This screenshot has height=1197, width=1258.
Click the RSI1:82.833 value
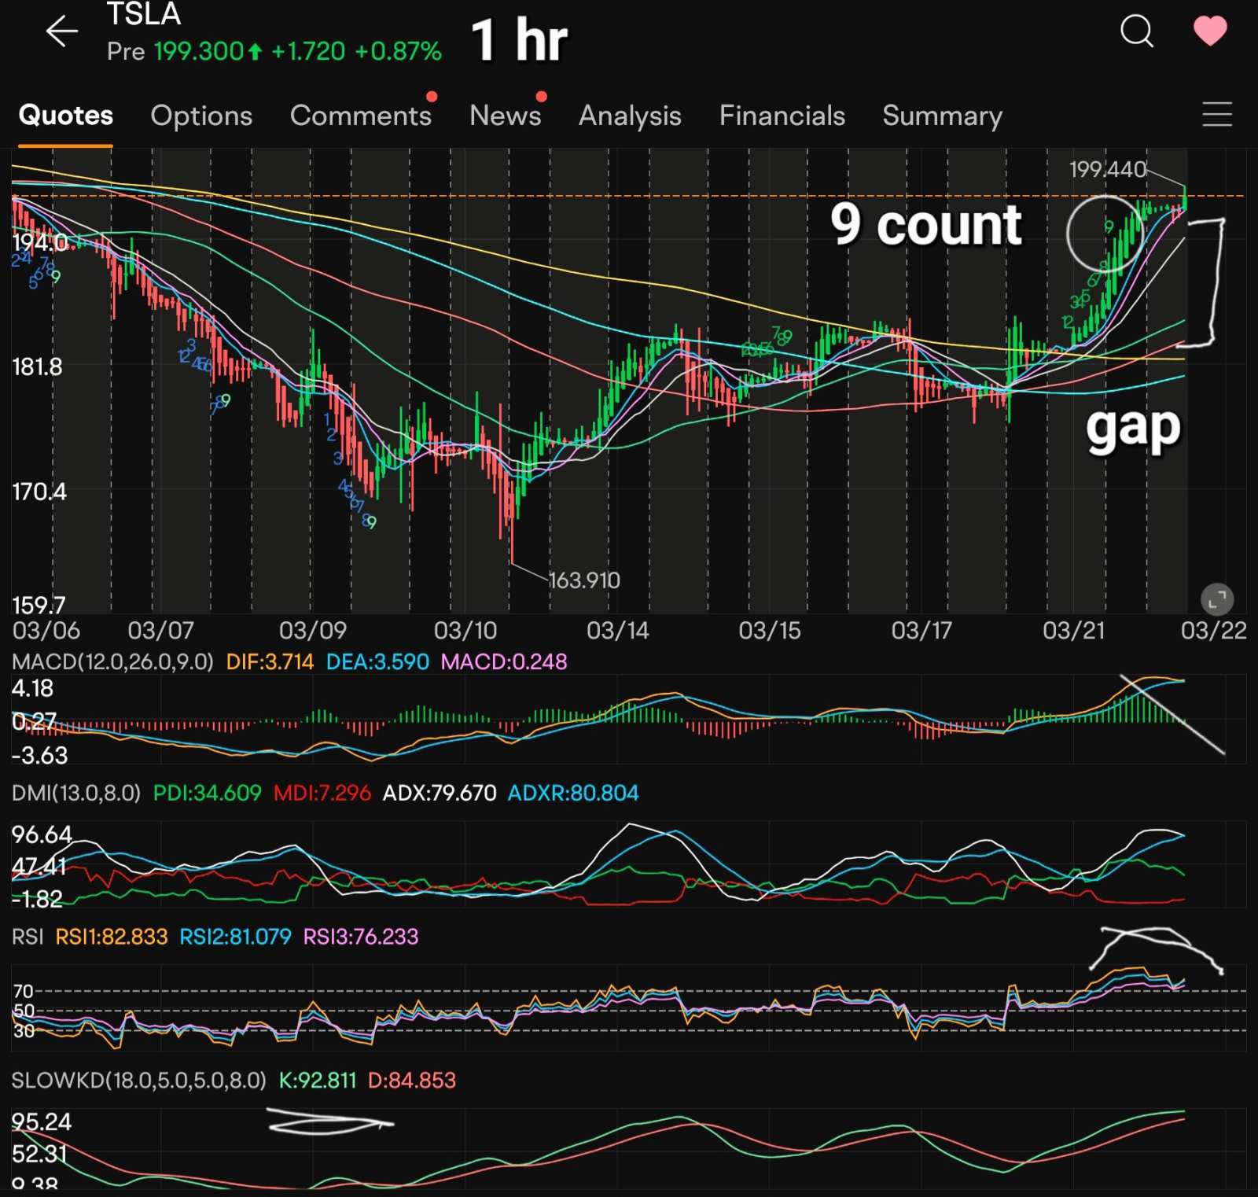pyautogui.click(x=112, y=937)
